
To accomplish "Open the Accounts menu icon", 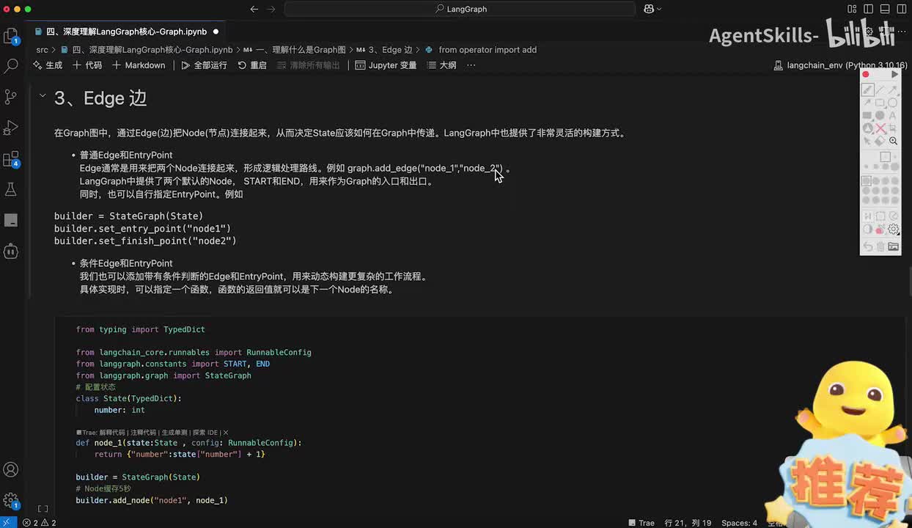I will [x=11, y=469].
